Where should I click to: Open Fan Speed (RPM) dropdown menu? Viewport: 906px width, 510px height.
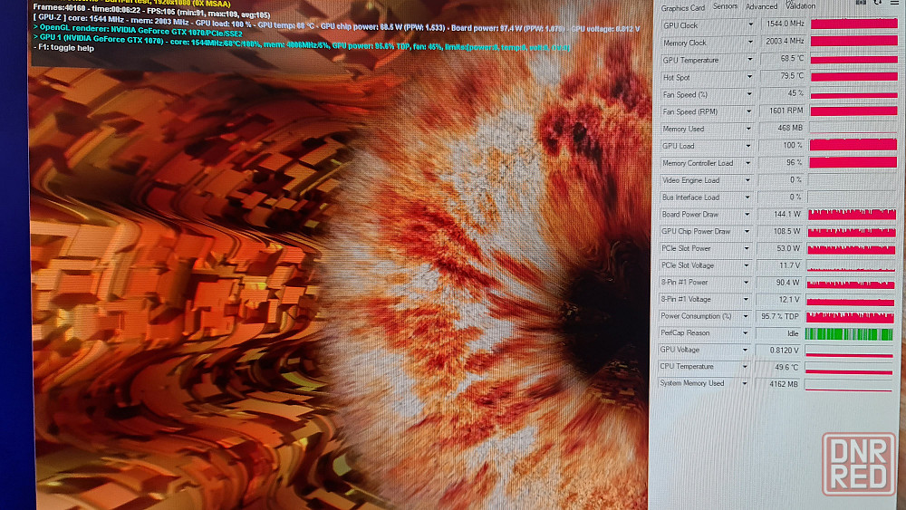[x=749, y=111]
